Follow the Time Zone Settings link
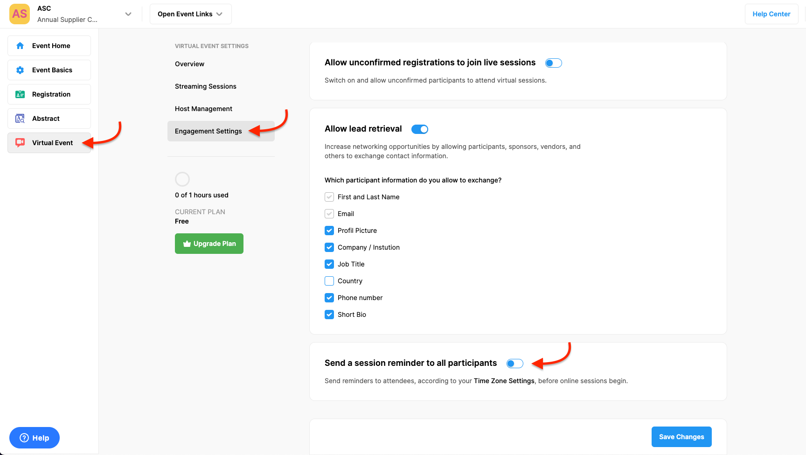 [504, 381]
